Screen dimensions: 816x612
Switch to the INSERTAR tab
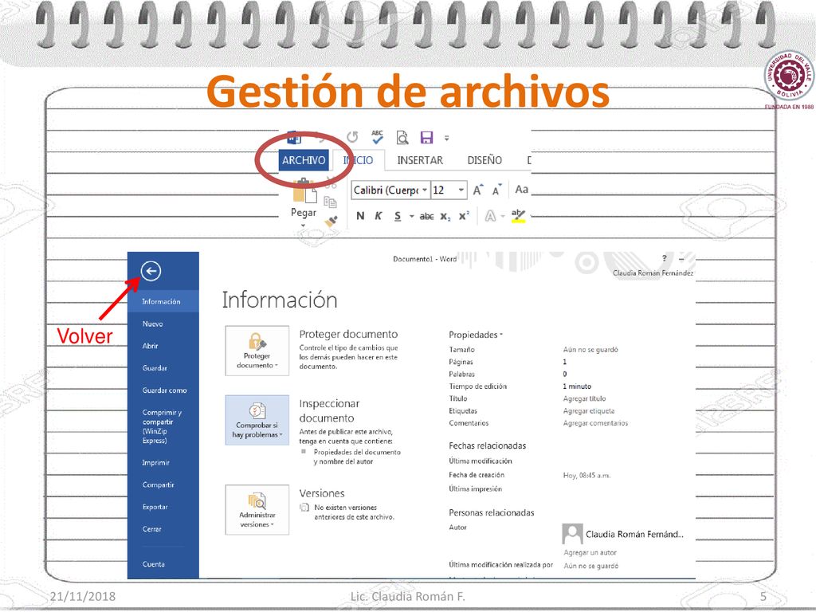coord(420,160)
